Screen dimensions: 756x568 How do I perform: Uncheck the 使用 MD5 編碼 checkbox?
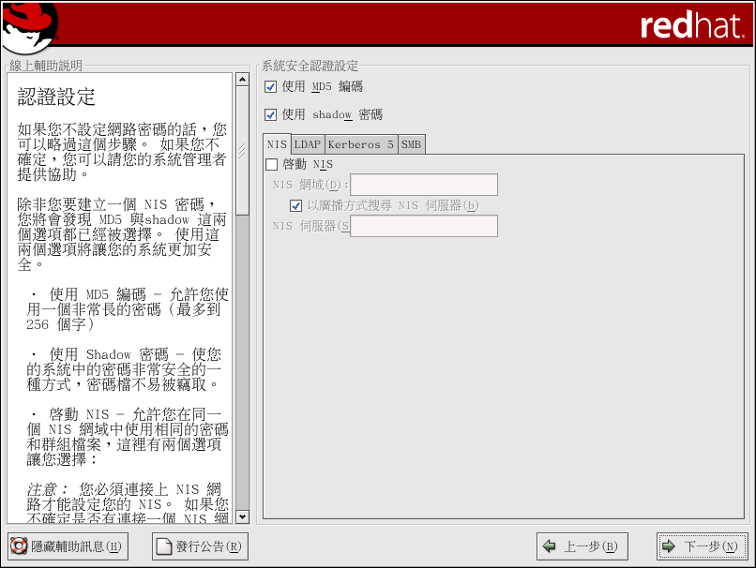pos(271,87)
